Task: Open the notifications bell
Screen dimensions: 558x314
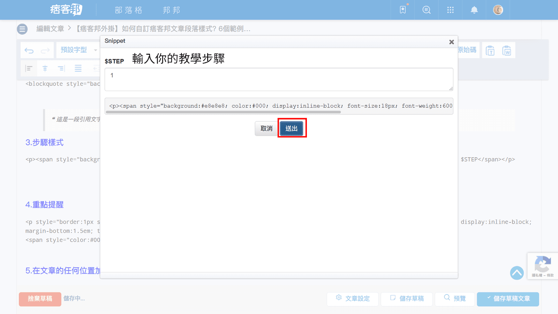Action: click(x=474, y=10)
